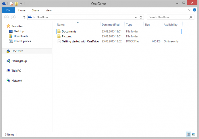Switch to the Share ribbon tab
This screenshot has width=199, height=139.
point(35,10)
